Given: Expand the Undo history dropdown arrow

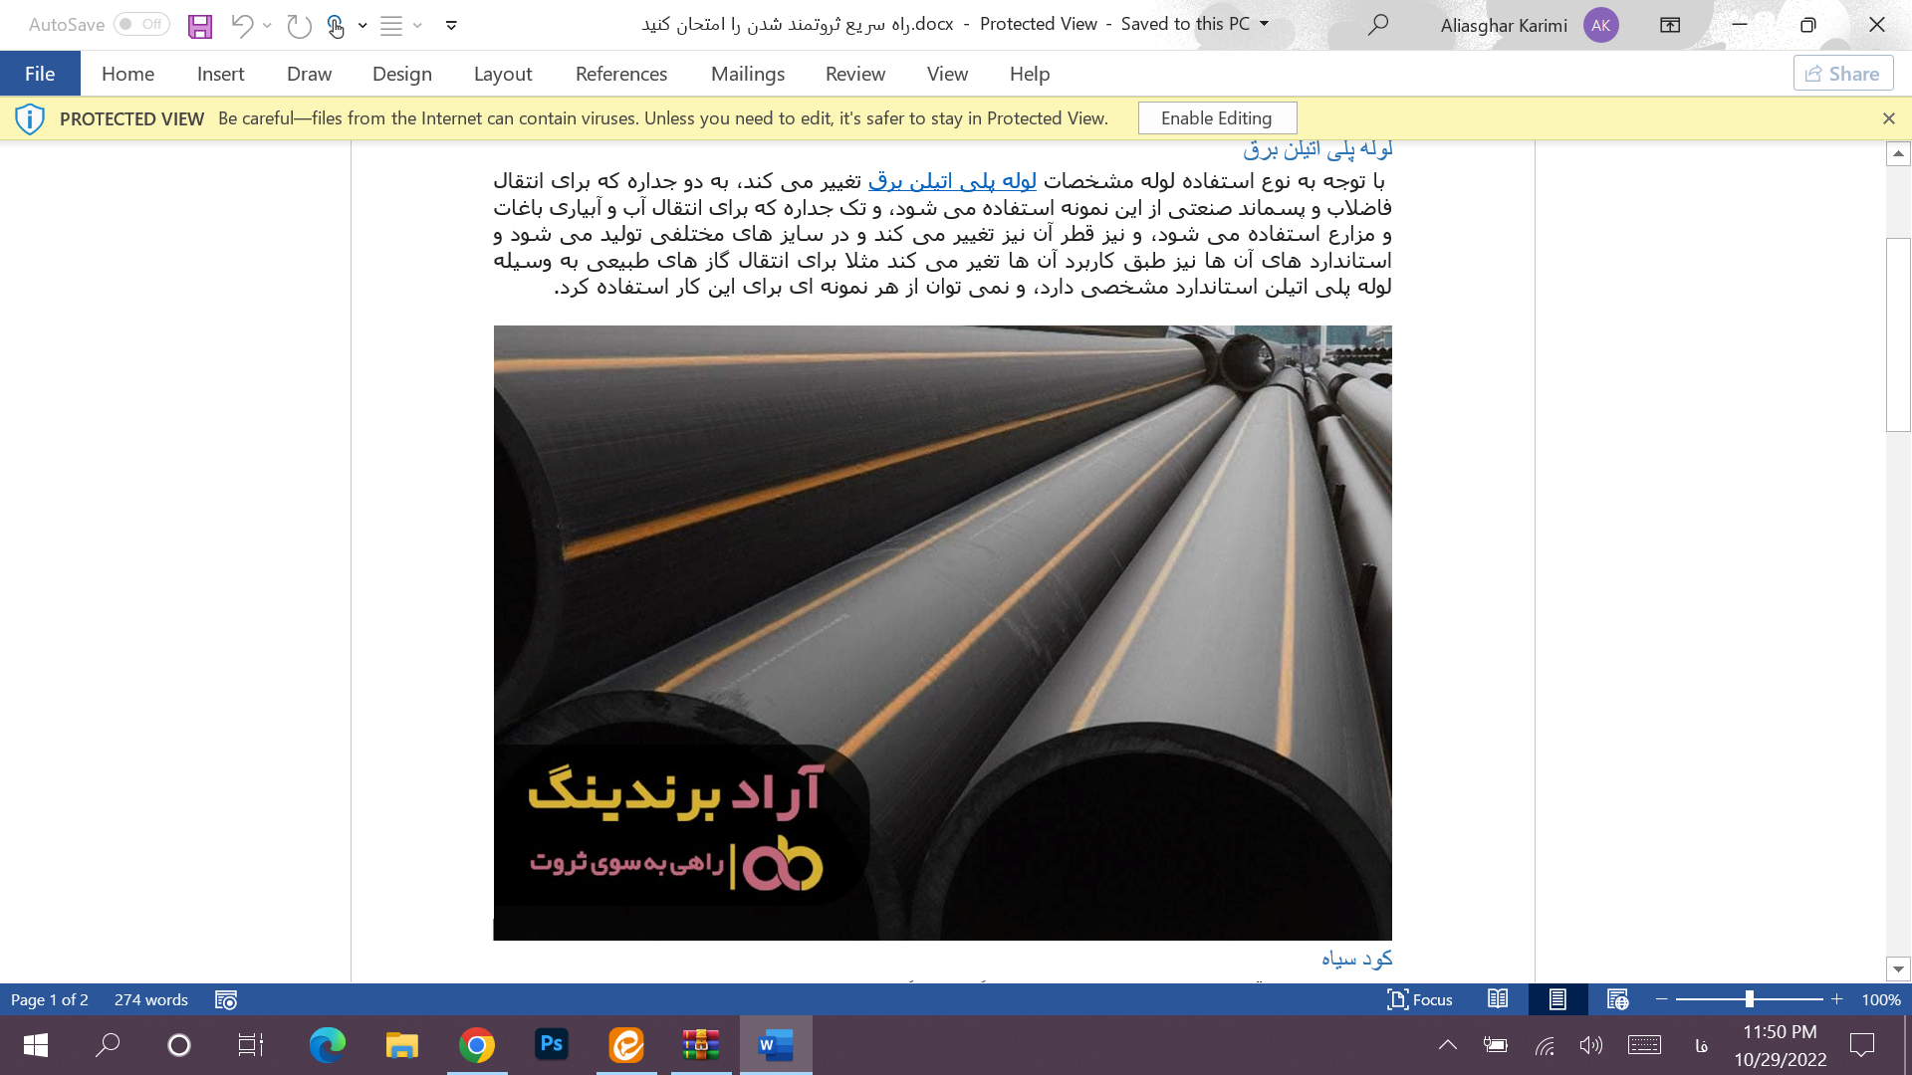Looking at the screenshot, I should [267, 25].
